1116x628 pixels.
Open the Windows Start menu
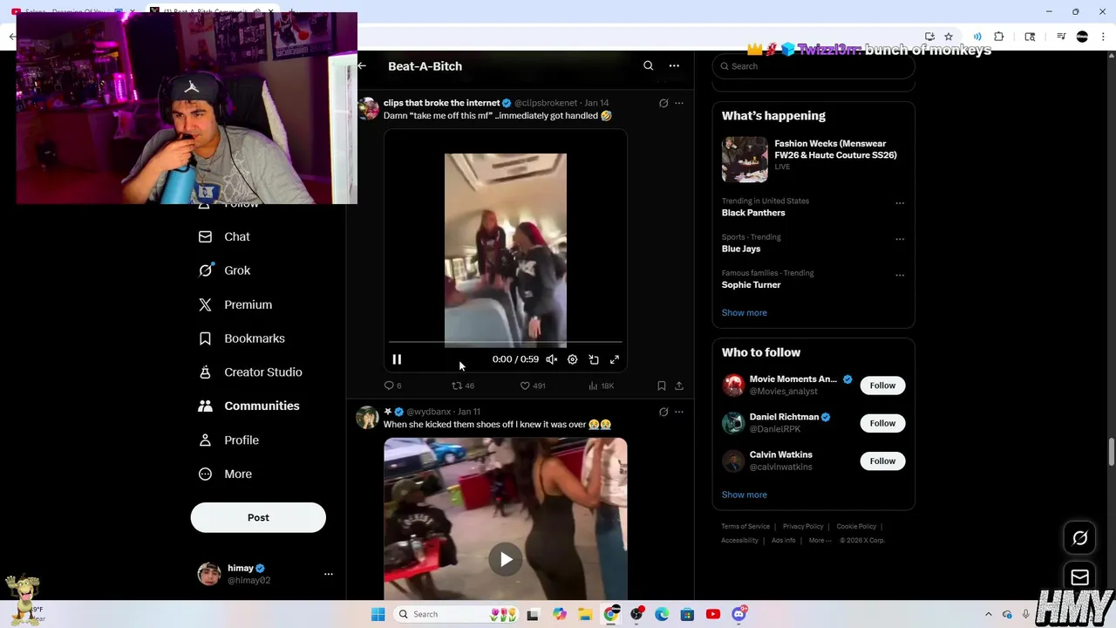378,614
